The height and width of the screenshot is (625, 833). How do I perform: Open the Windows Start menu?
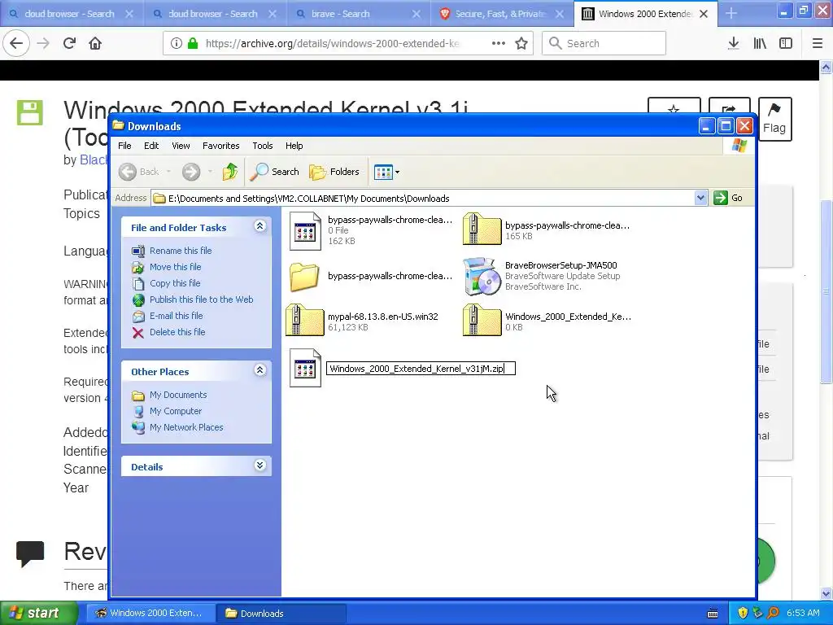tap(38, 613)
